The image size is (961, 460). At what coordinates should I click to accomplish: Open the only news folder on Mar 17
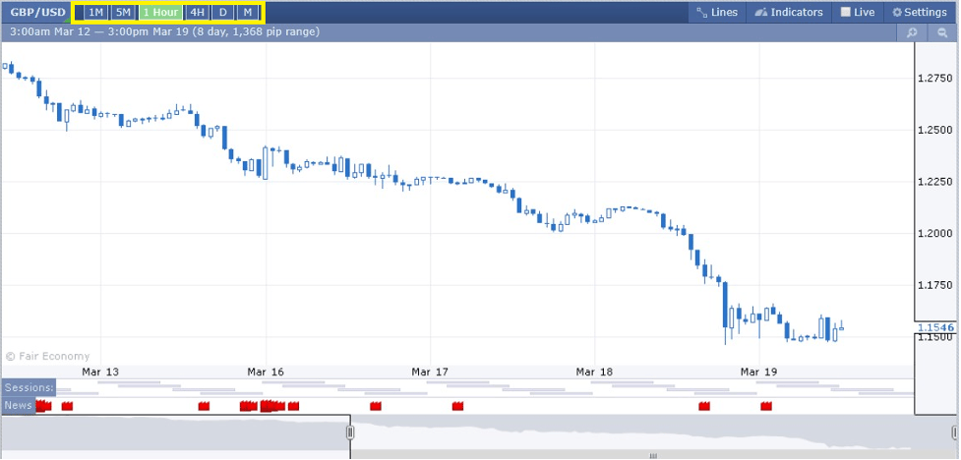point(457,406)
